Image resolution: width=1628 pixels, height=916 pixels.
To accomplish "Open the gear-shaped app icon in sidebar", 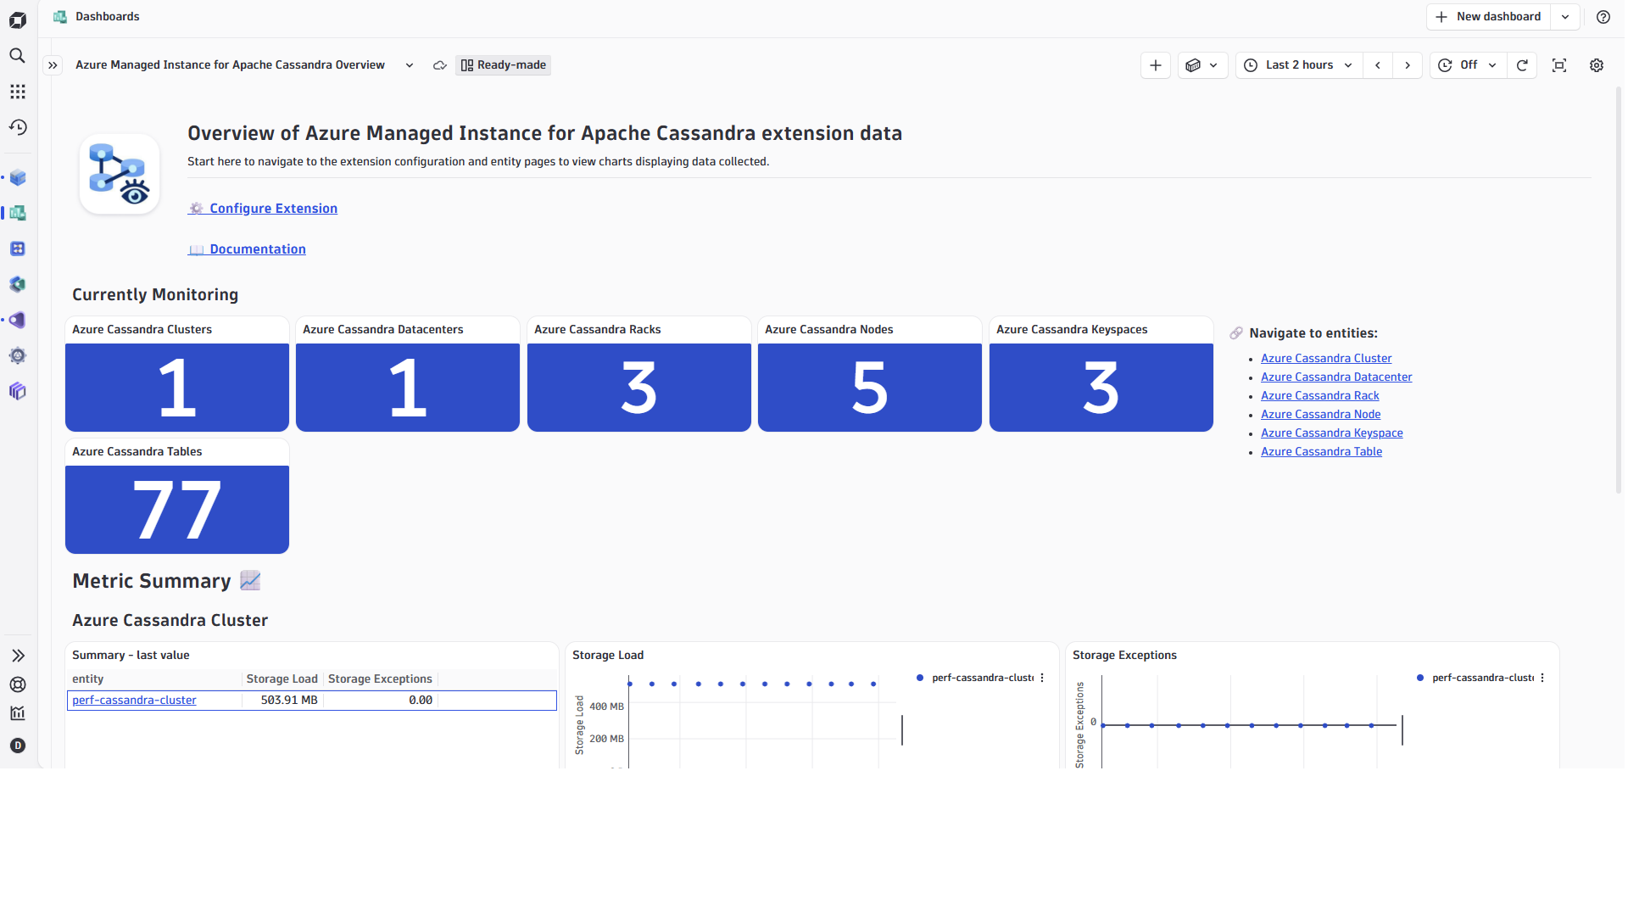I will 18,355.
